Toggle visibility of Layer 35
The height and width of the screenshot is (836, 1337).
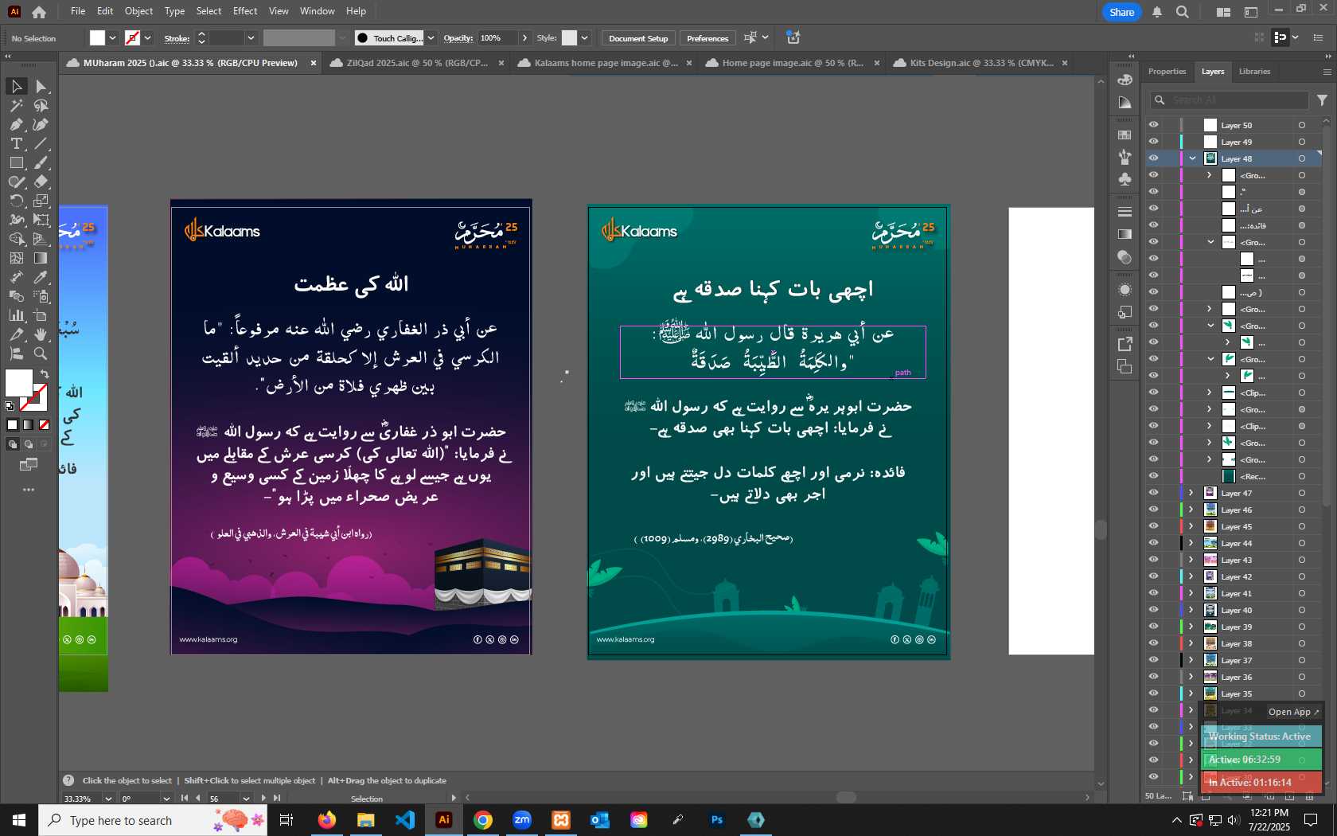tap(1153, 693)
